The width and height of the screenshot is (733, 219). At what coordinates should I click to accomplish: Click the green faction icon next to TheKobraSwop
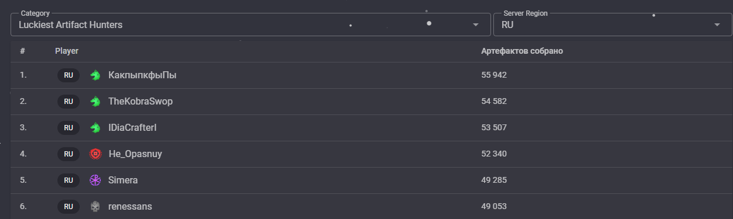(x=95, y=102)
